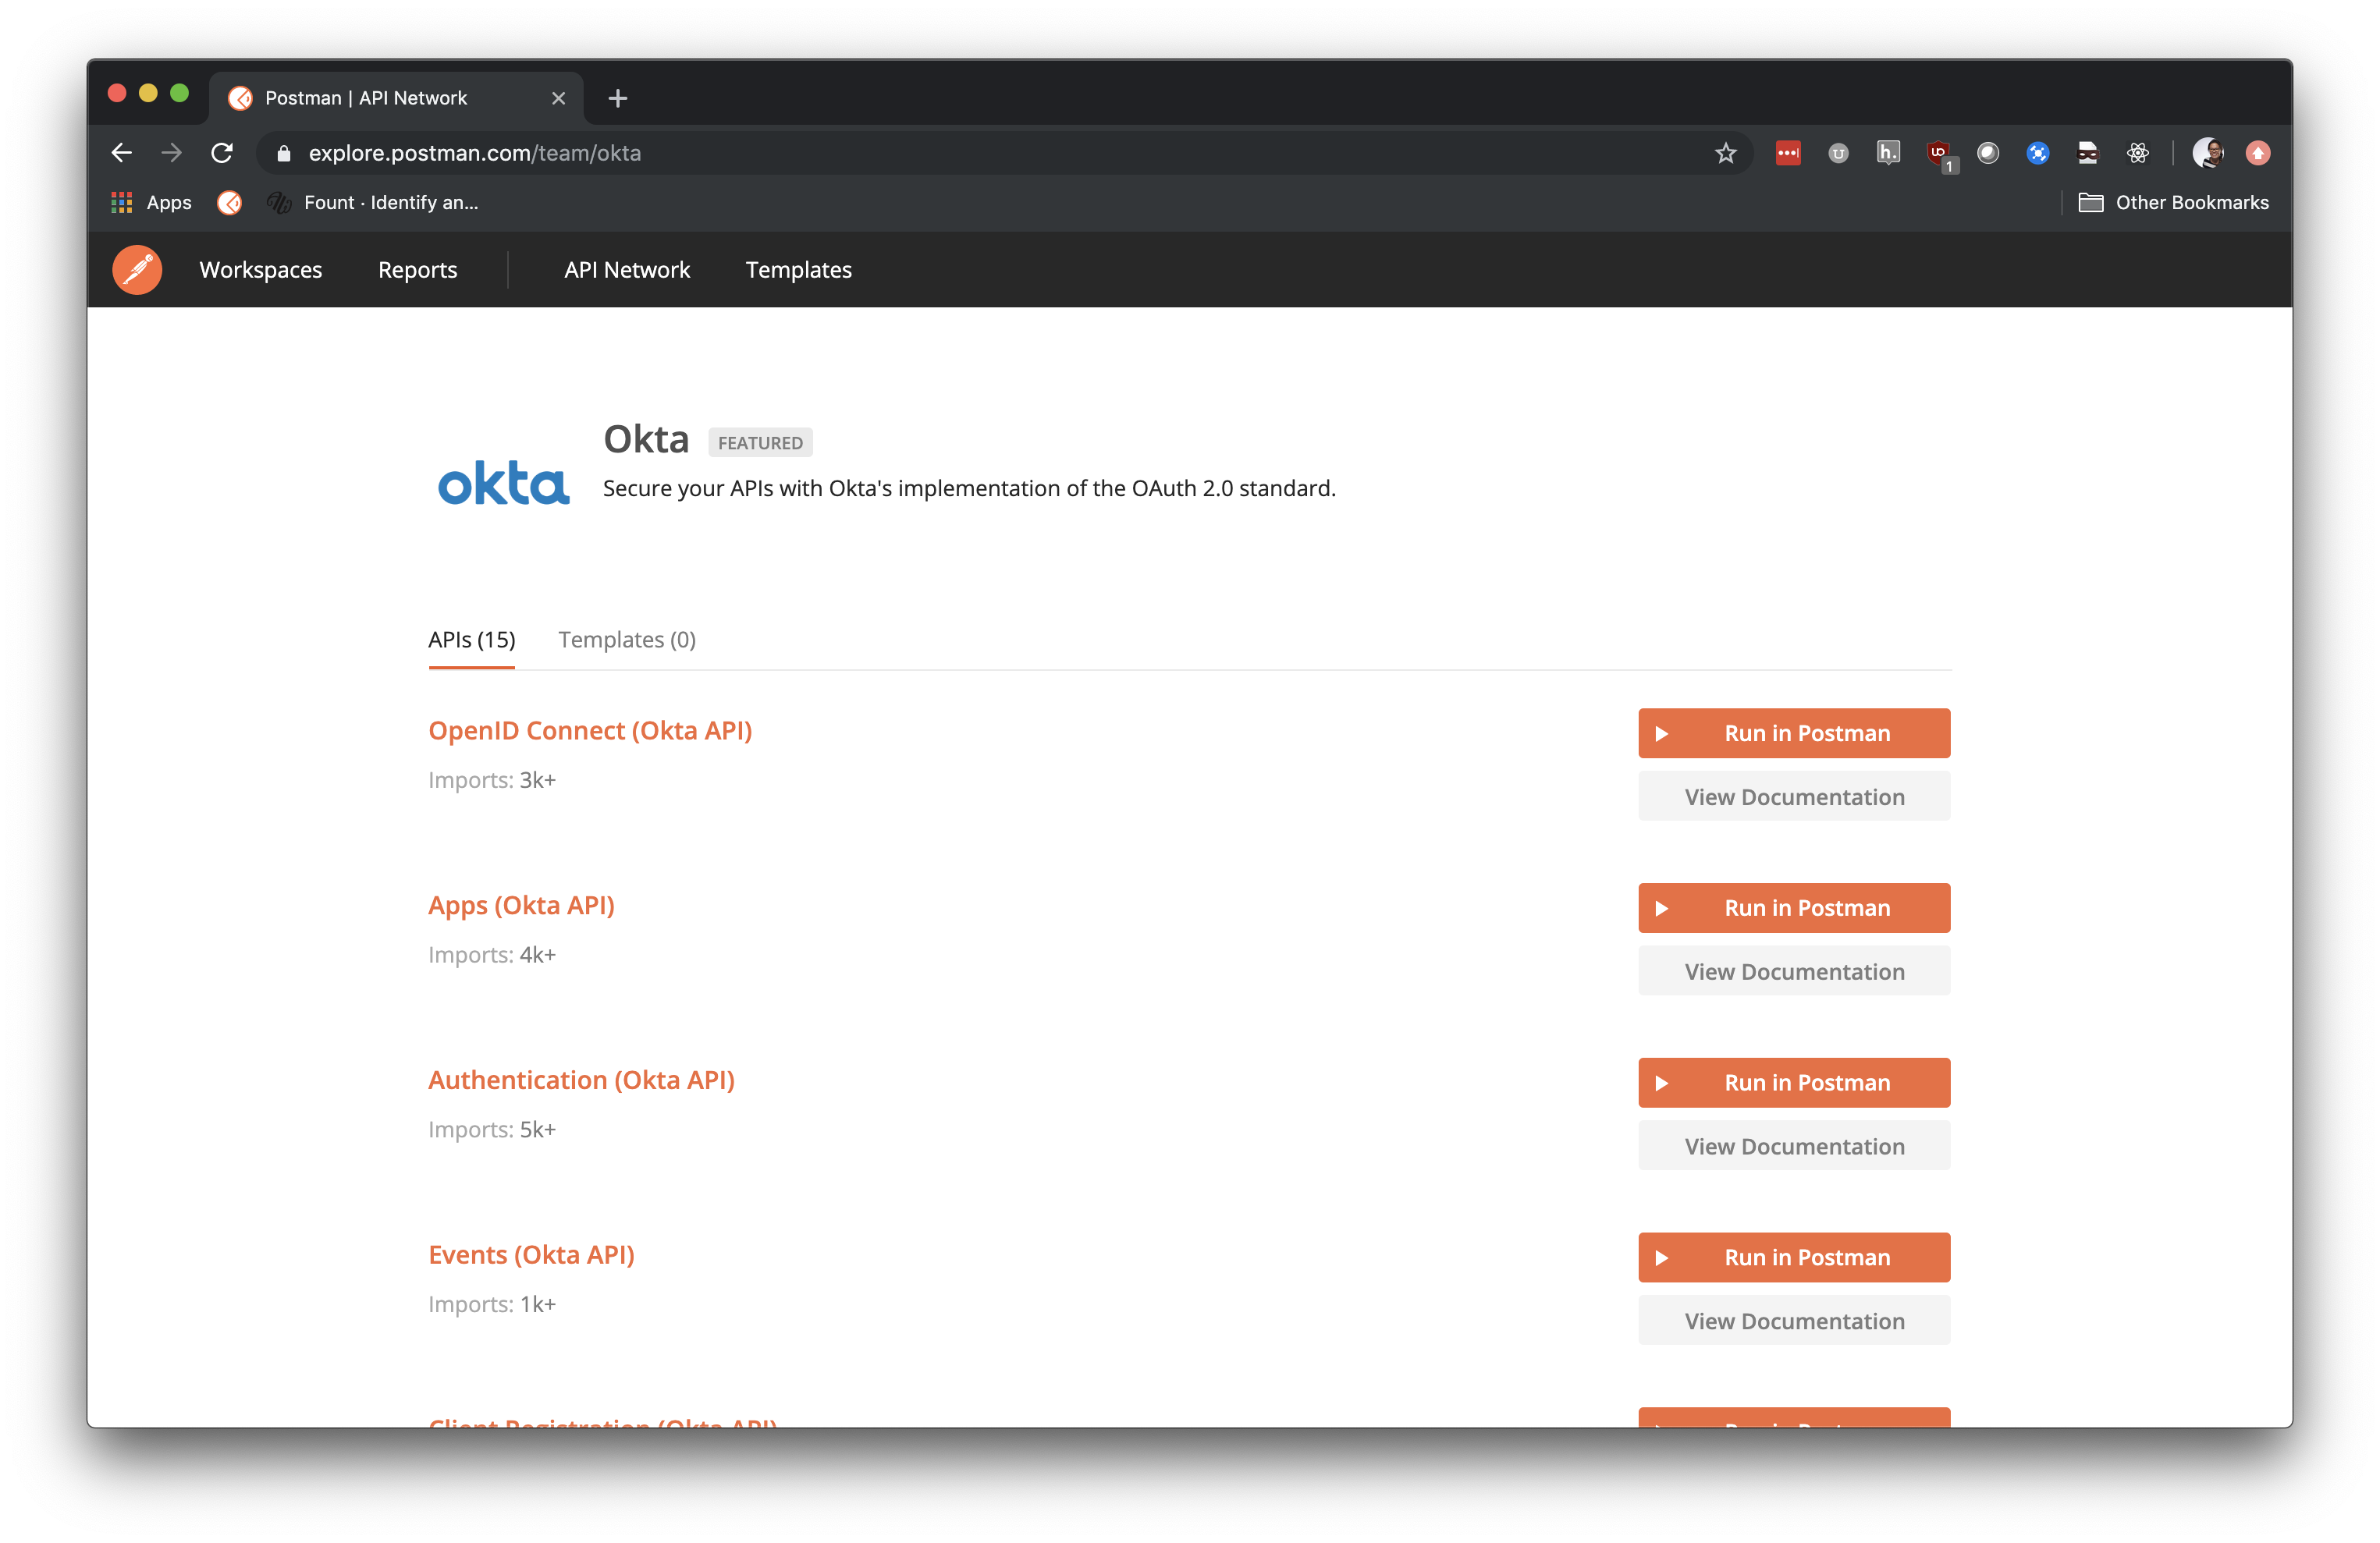
Task: Click the Okta featured badge label
Action: (x=760, y=442)
